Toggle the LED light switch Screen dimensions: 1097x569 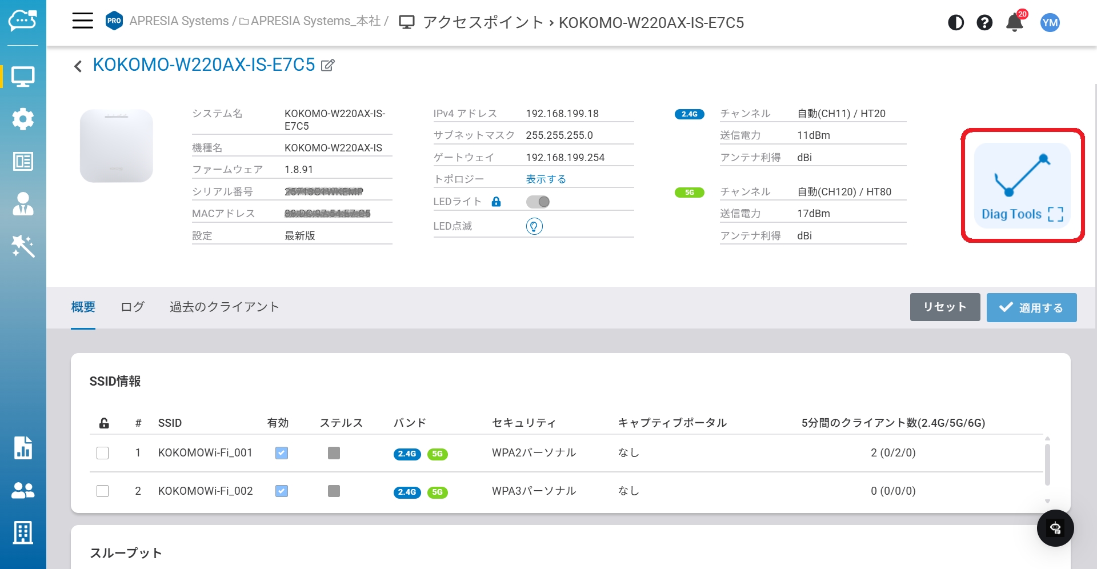[538, 202]
